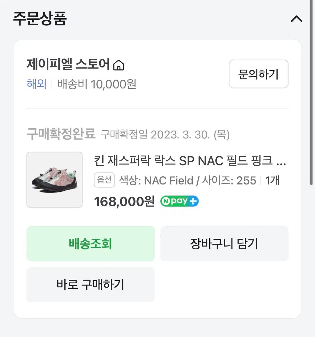Image resolution: width=315 pixels, height=337 pixels.
Task: Click the 1개 quantity text
Action: pyautogui.click(x=272, y=181)
